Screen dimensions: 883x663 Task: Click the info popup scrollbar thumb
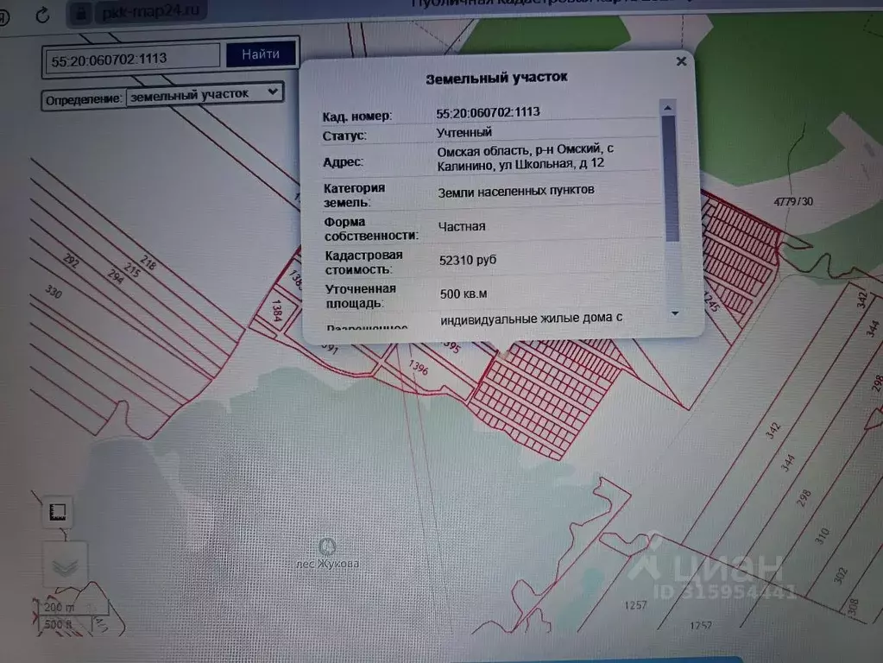pyautogui.click(x=670, y=178)
